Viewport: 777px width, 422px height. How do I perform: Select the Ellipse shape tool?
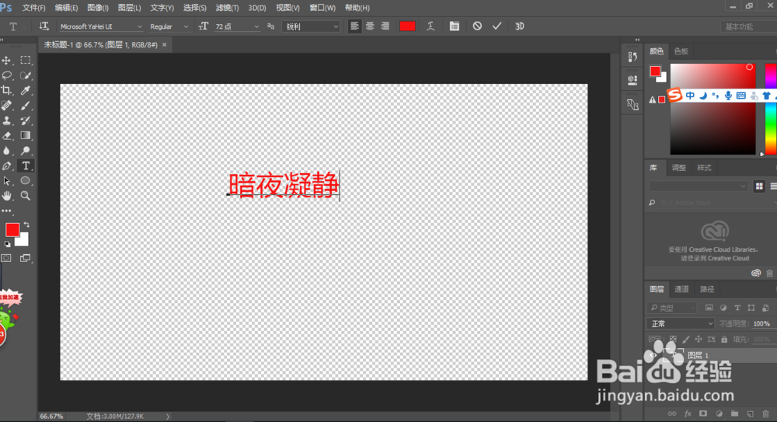(26, 180)
